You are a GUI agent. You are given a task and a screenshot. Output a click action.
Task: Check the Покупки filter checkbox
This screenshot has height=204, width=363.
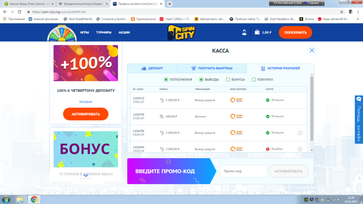click(x=254, y=79)
